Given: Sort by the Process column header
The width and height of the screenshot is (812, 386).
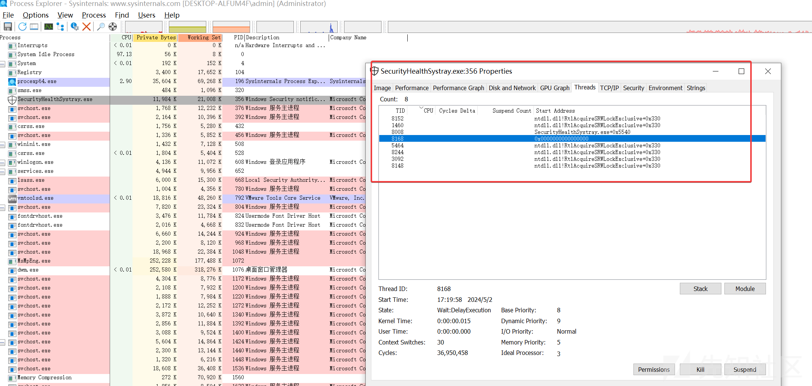Looking at the screenshot, I should click(x=55, y=37).
